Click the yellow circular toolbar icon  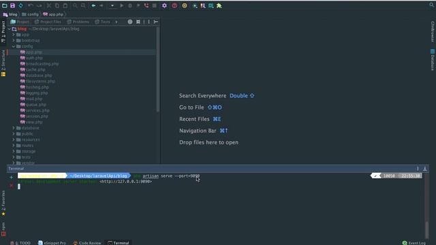pyautogui.click(x=185, y=5)
